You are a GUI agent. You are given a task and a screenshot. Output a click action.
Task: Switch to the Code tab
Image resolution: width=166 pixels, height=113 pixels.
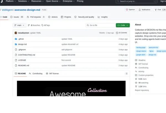coord(4,17)
